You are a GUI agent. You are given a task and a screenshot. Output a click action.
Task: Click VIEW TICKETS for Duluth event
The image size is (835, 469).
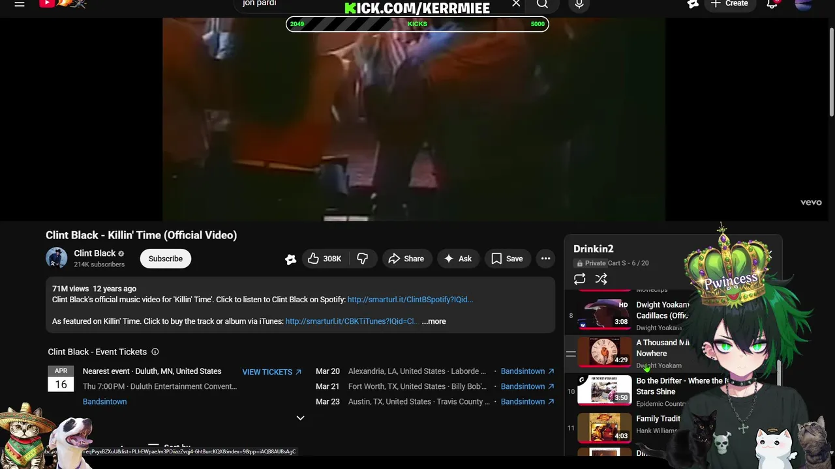tap(272, 372)
